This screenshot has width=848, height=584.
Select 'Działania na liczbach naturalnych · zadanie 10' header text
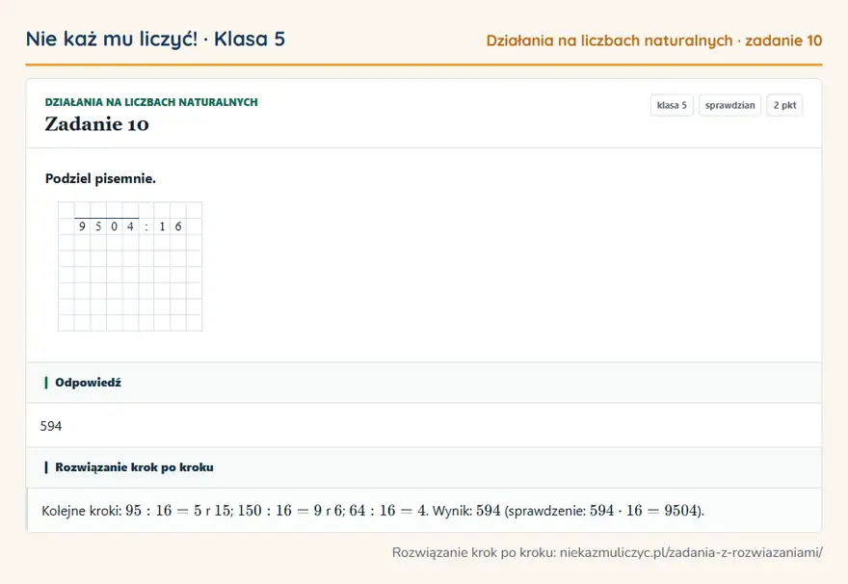(654, 40)
